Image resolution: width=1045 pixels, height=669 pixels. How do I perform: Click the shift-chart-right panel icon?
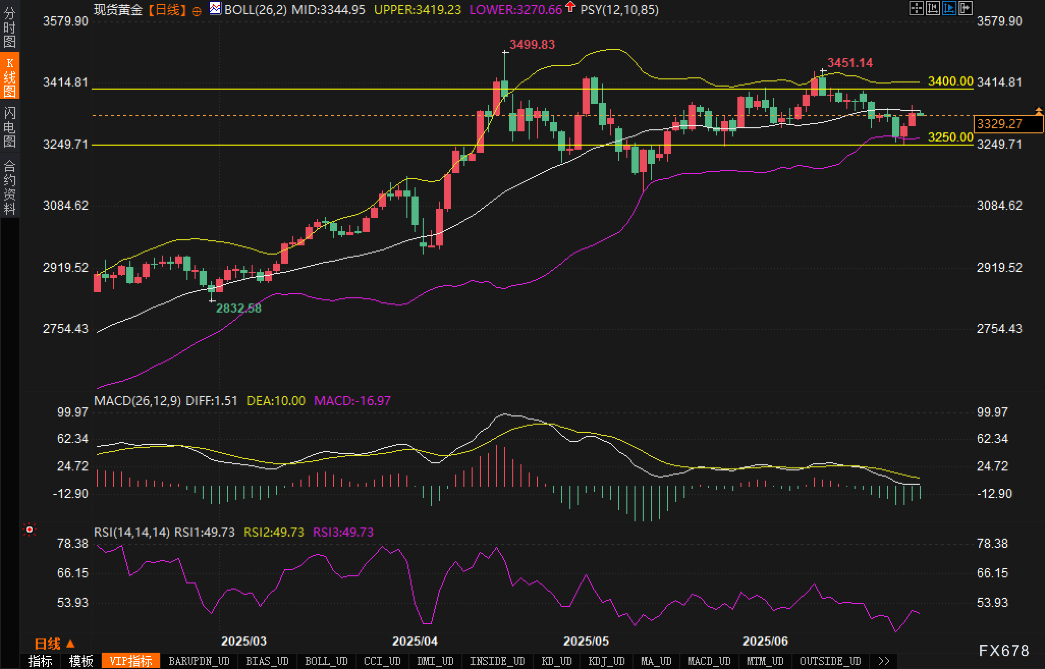[965, 8]
